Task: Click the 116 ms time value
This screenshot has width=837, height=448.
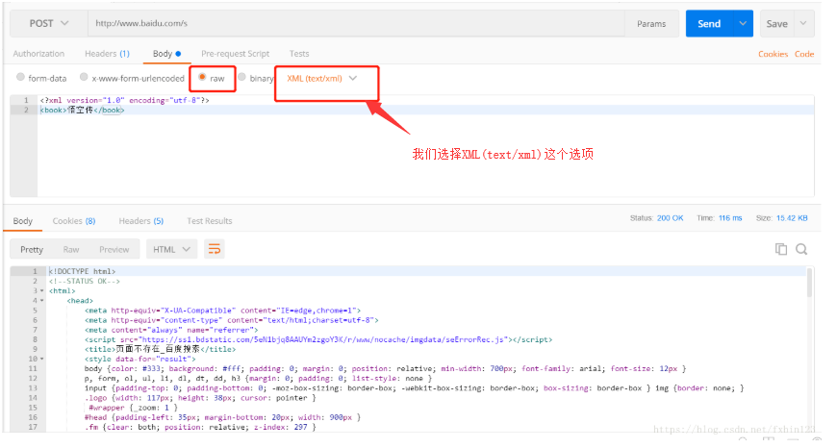Action: [729, 218]
